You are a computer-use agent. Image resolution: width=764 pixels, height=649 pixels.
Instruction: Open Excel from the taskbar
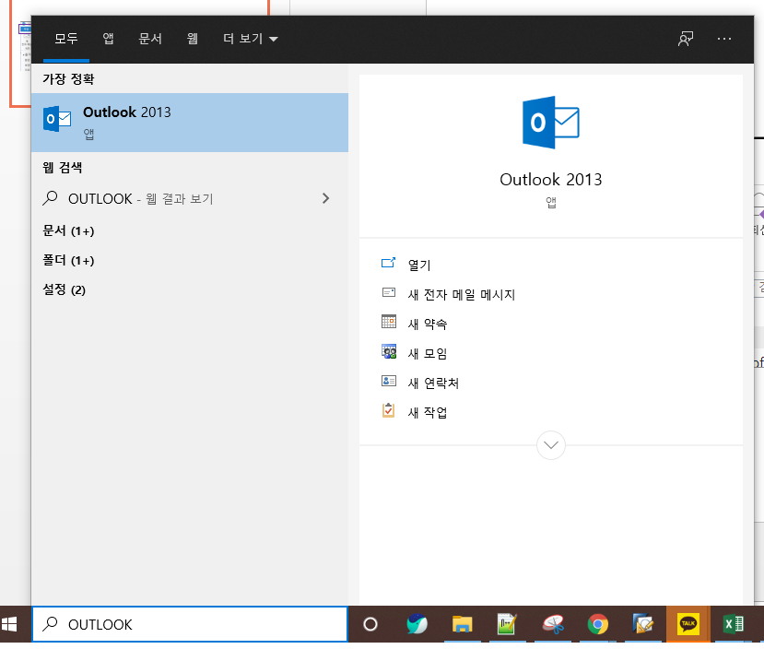point(734,624)
